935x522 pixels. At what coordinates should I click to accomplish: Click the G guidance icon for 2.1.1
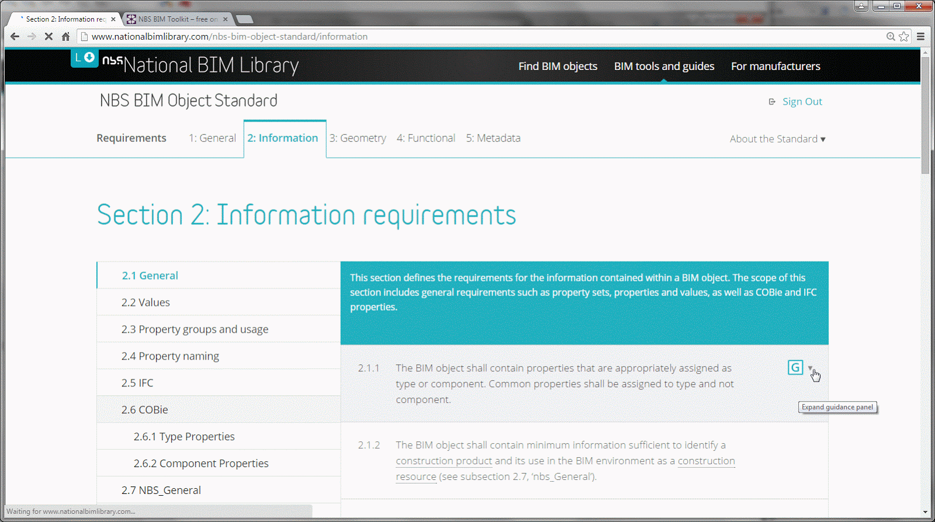coord(795,367)
